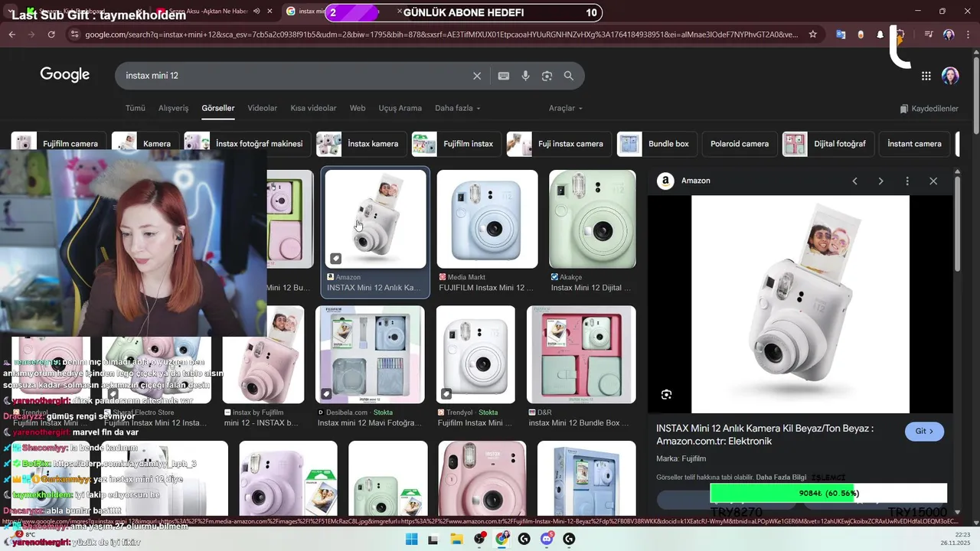Select the Görseller tab
This screenshot has height=551, width=980.
(x=218, y=108)
